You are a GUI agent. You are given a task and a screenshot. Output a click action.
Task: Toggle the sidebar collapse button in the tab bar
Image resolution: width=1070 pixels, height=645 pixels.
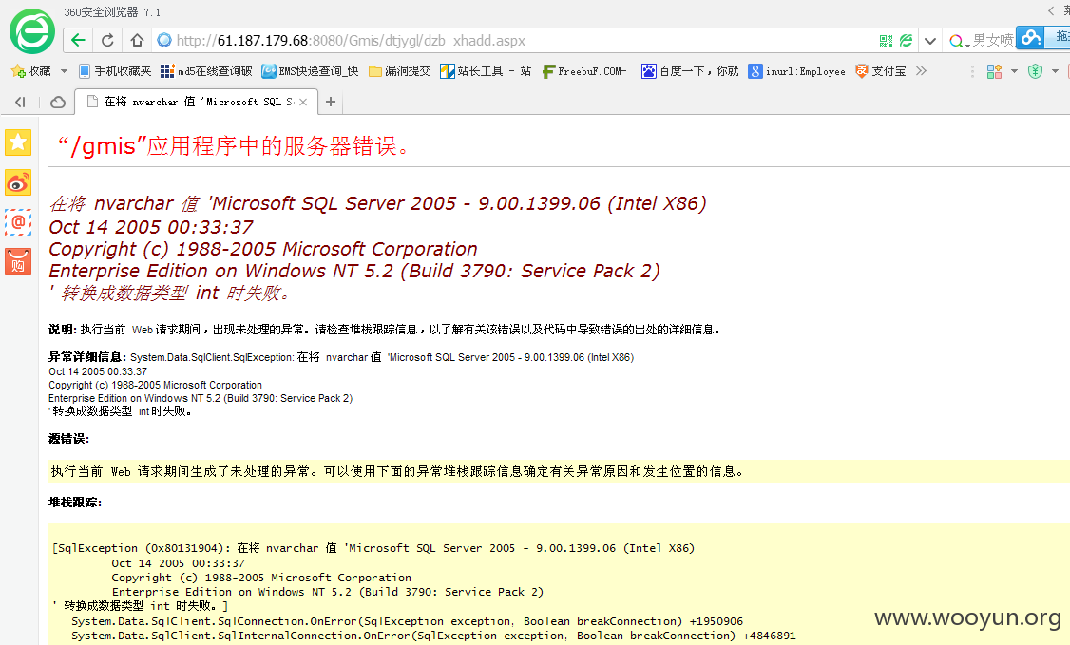click(21, 102)
